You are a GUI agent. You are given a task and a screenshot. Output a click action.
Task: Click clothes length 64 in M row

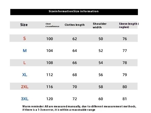(x=75, y=51)
